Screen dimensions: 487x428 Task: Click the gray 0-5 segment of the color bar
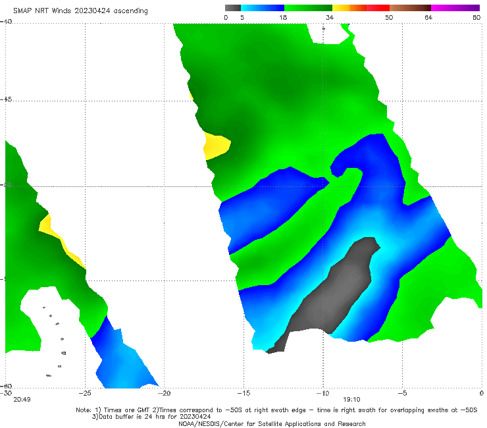coord(233,8)
